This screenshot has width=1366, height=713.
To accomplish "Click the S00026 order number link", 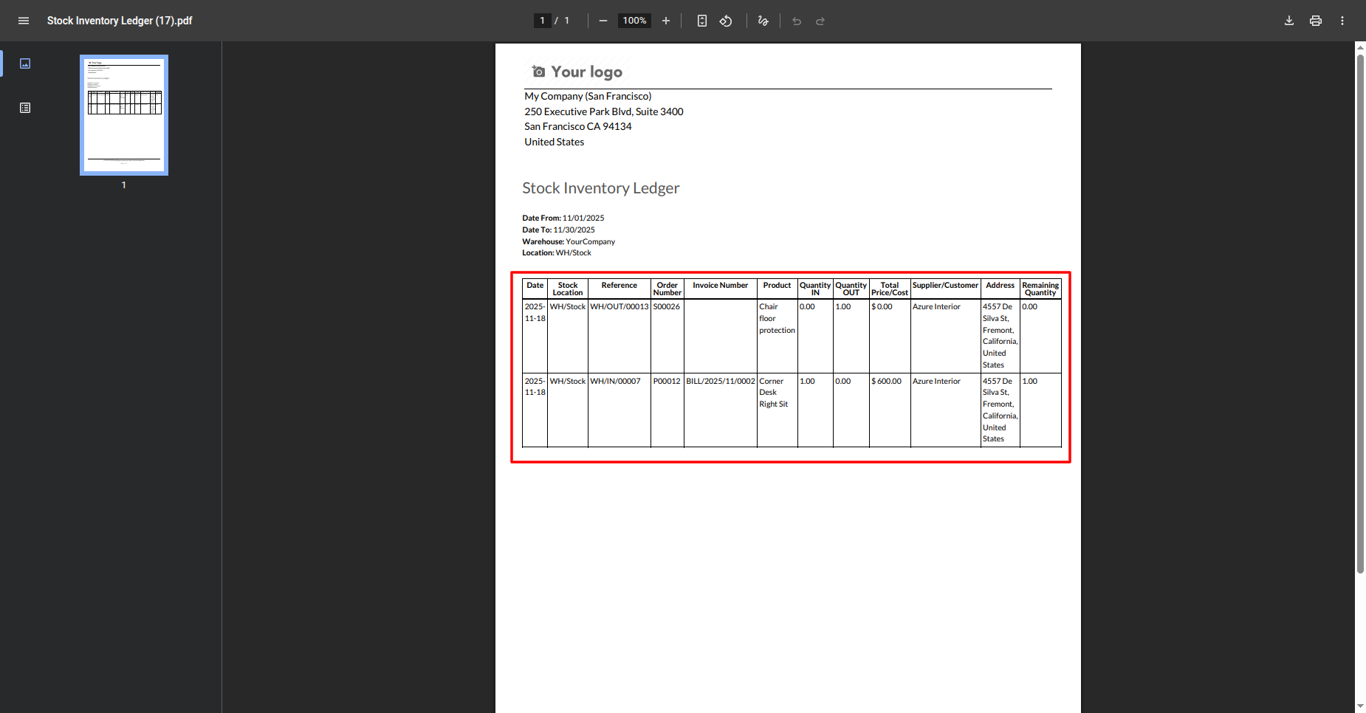I will 666,307.
